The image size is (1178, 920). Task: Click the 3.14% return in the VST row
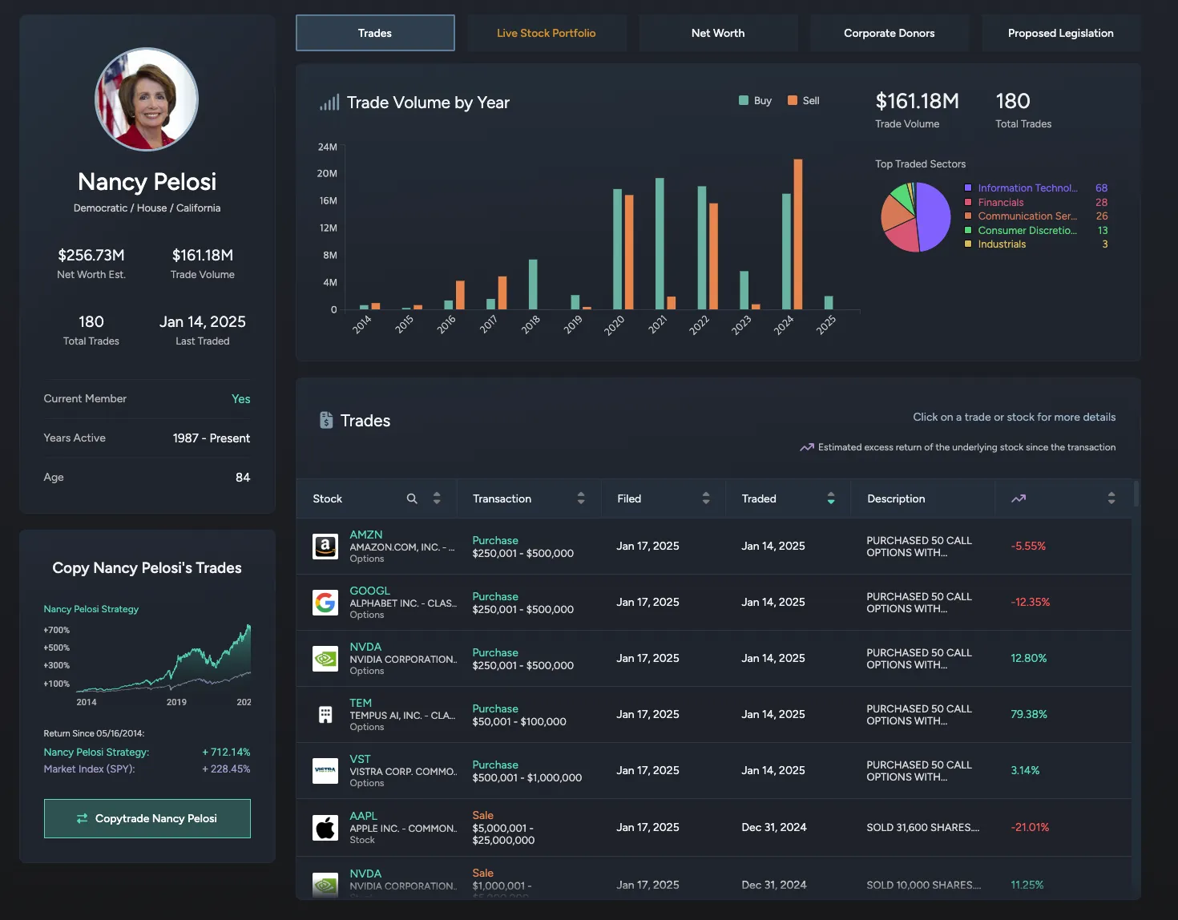1025,770
